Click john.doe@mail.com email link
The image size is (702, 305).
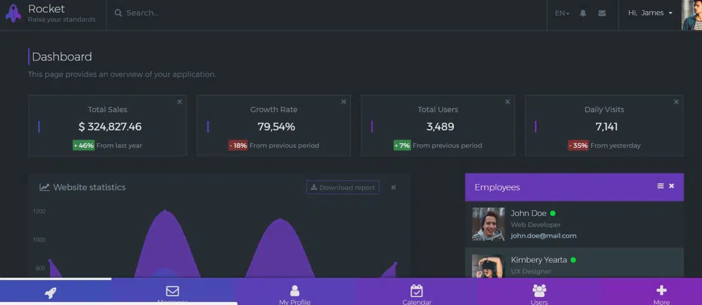(x=543, y=235)
